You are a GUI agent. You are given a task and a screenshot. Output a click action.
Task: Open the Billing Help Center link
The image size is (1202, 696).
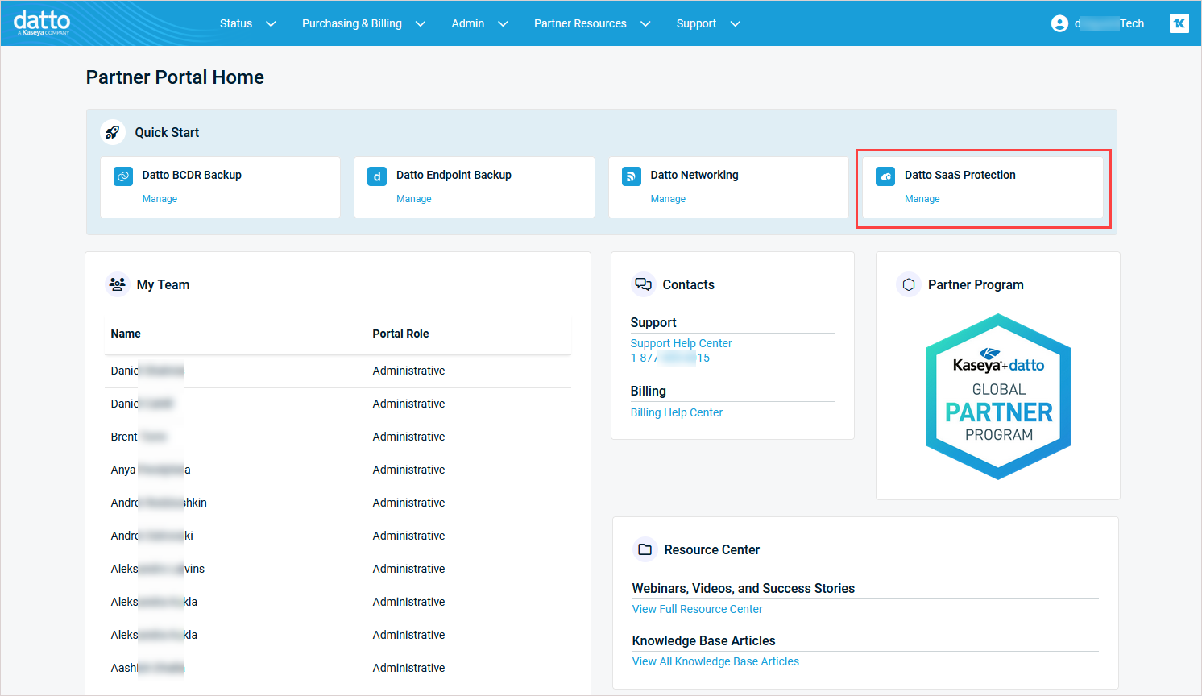pos(677,412)
